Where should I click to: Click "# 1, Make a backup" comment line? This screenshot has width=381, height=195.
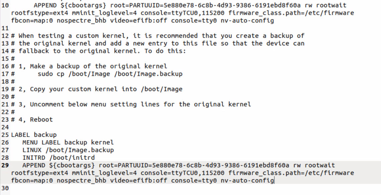pos(92,66)
